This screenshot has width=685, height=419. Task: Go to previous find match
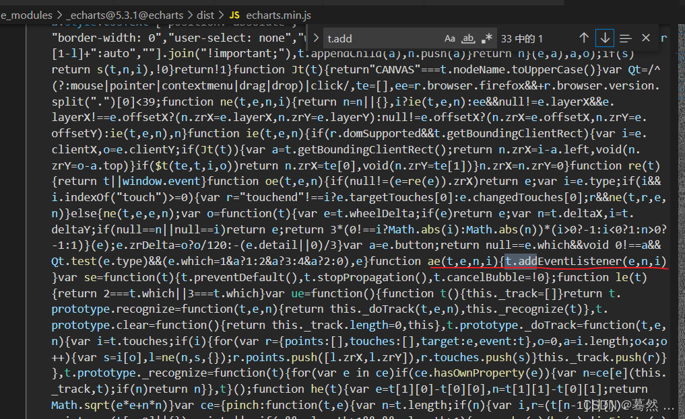point(584,38)
